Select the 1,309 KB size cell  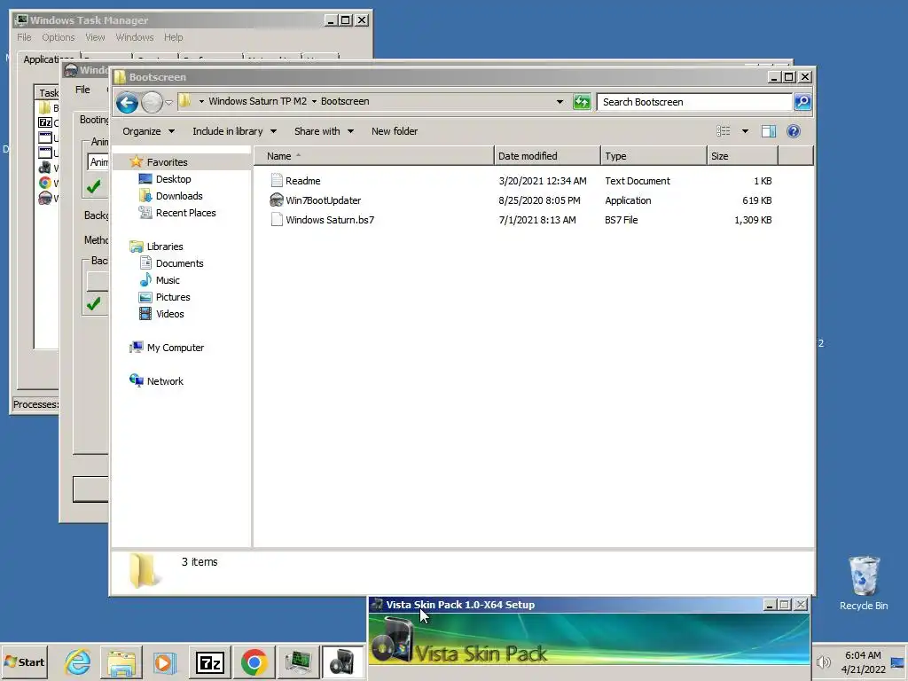click(753, 220)
